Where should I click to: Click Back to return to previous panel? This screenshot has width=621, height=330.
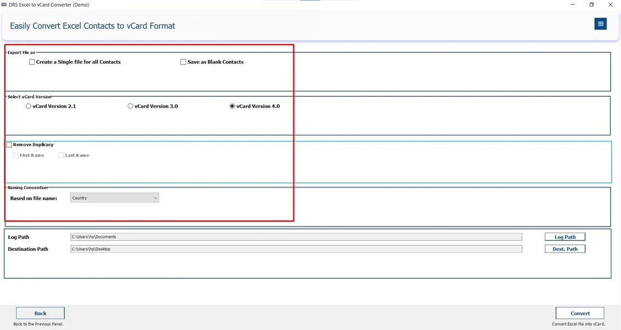coord(39,312)
